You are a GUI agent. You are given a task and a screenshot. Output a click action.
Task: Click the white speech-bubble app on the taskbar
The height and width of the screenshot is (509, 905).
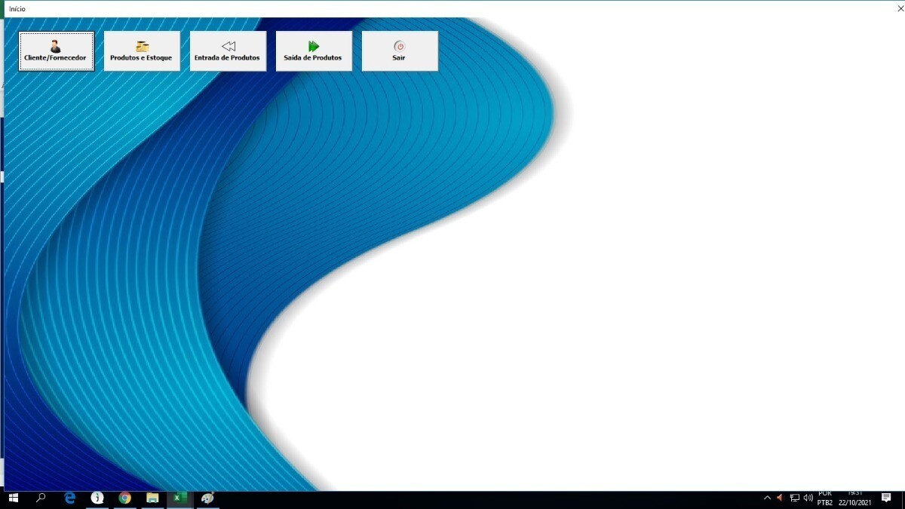point(97,498)
